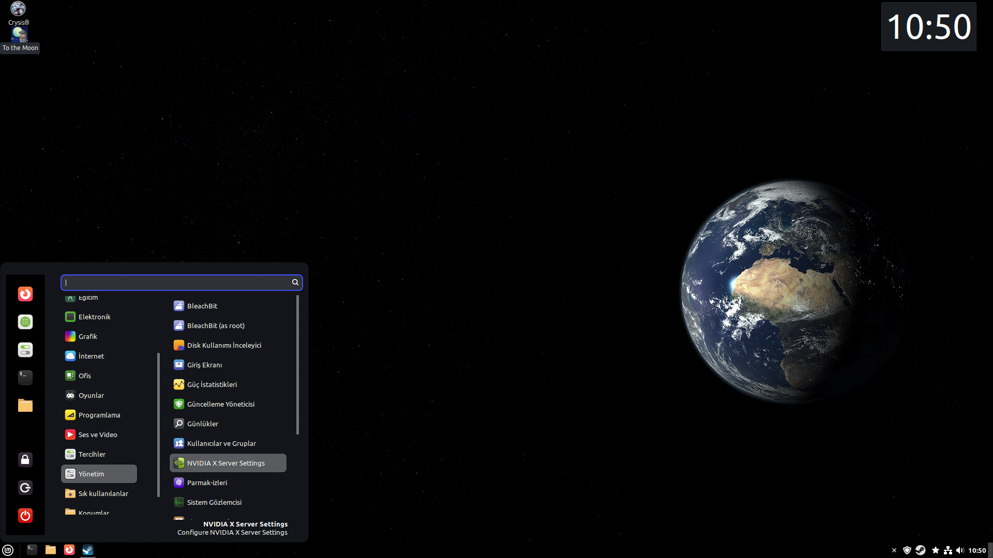Click the logout icon in sidebar

click(x=25, y=487)
